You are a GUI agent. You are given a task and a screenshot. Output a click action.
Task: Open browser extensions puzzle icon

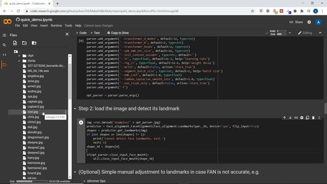(301, 11)
